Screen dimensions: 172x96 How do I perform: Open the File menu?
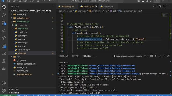8,1
